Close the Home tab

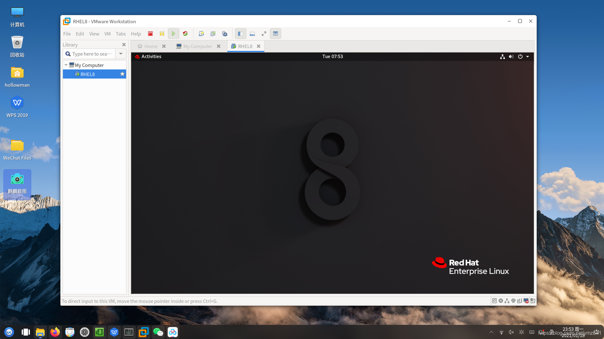point(164,46)
